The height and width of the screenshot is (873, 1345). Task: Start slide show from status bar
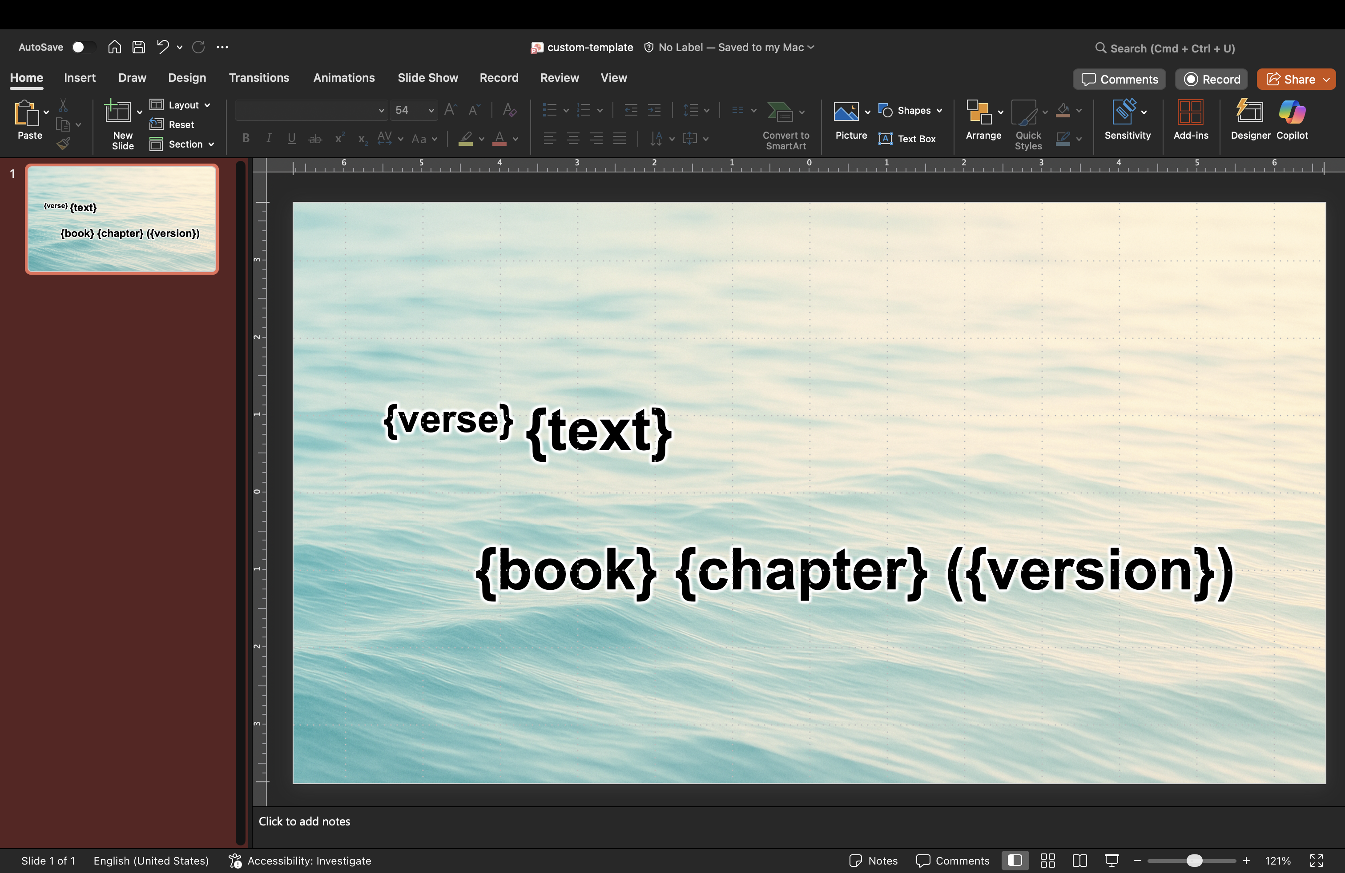(x=1111, y=860)
